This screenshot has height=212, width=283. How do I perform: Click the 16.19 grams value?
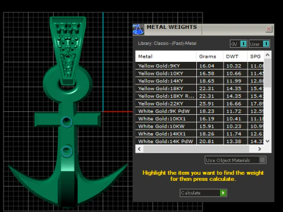(x=207, y=119)
